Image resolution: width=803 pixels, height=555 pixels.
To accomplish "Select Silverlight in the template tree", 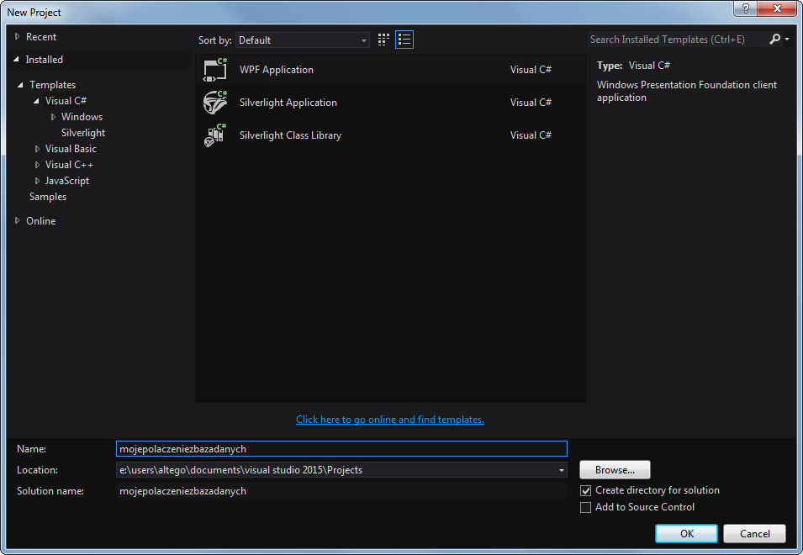I will coord(83,133).
